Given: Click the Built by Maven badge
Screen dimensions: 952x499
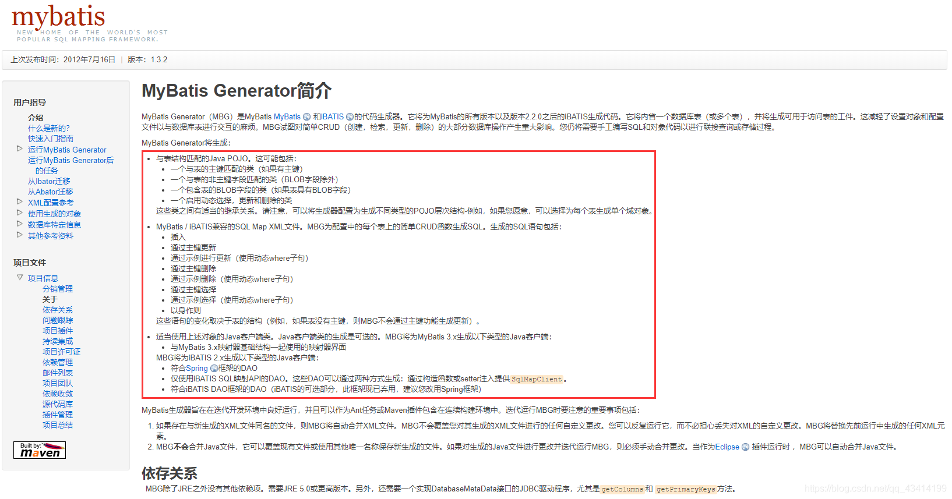Looking at the screenshot, I should (x=40, y=450).
